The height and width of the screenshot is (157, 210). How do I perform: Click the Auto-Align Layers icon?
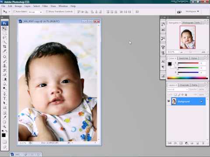(137, 12)
